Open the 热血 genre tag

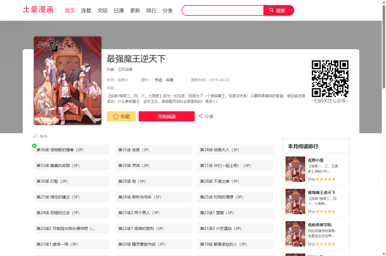[x=158, y=80]
